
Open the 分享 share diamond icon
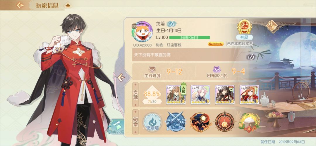coord(272,26)
